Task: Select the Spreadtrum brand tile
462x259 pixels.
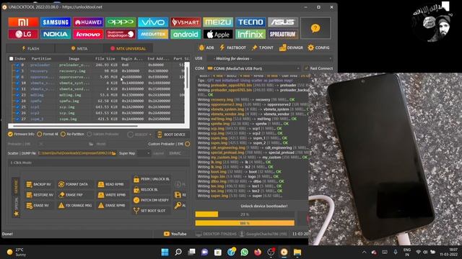Action: click(283, 34)
